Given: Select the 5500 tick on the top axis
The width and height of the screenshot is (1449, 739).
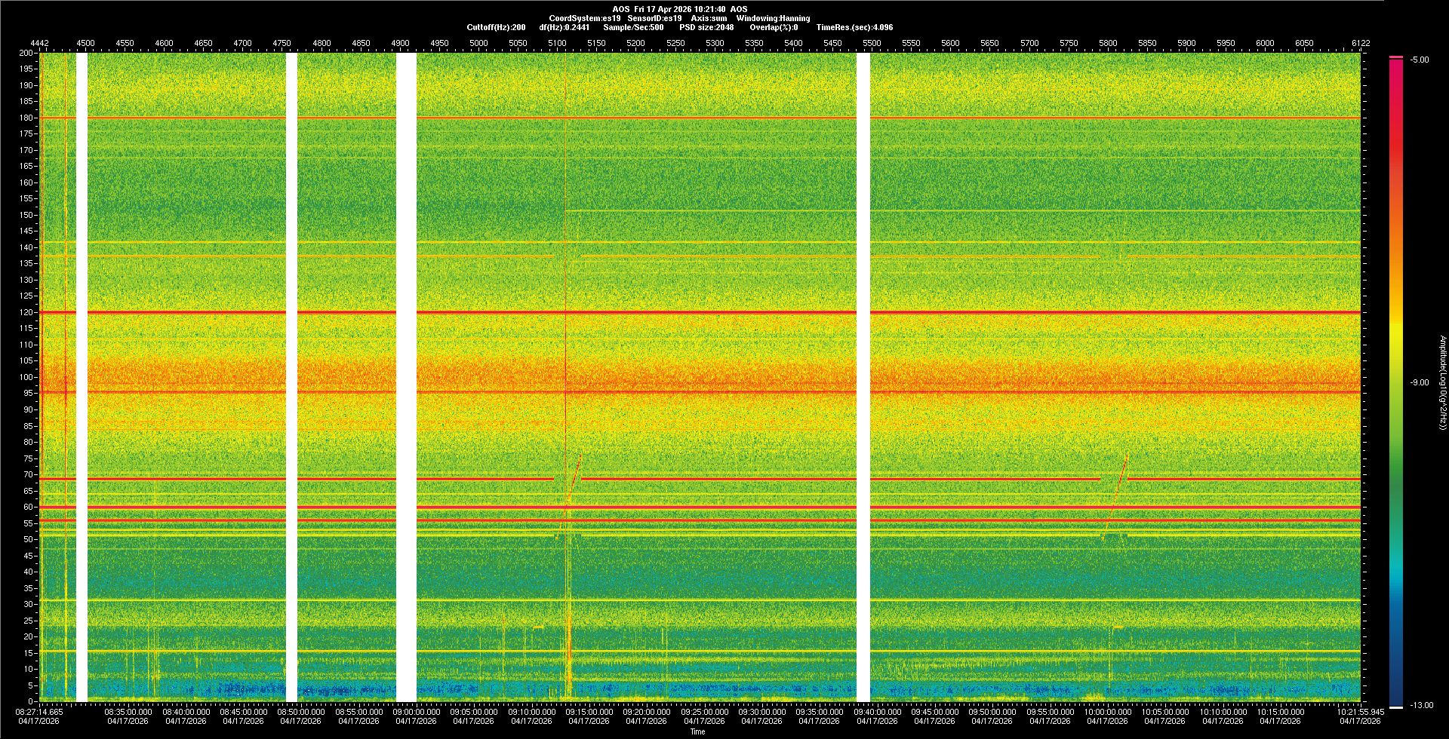Looking at the screenshot, I should [872, 44].
